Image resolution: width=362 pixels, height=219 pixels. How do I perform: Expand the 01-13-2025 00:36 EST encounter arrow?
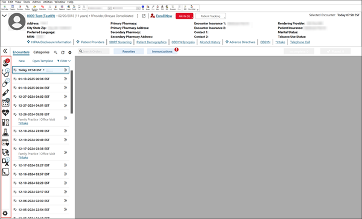66,78
